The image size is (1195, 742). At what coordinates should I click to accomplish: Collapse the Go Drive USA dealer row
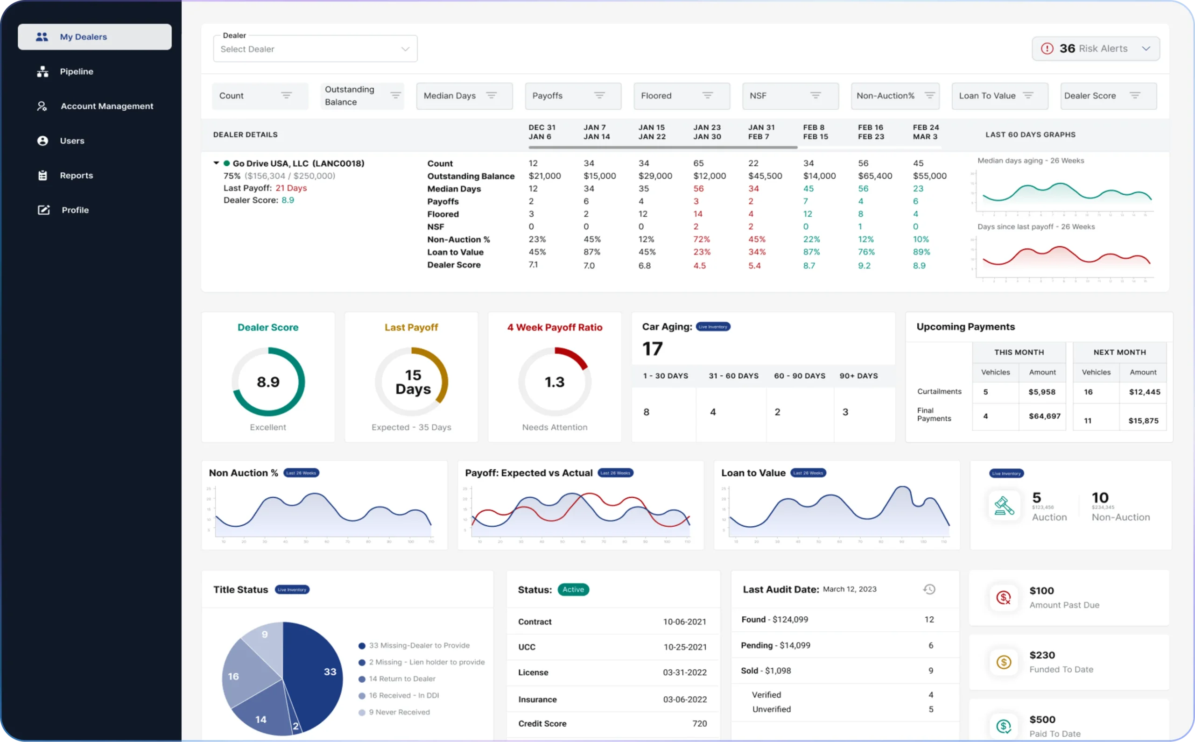tap(216, 163)
